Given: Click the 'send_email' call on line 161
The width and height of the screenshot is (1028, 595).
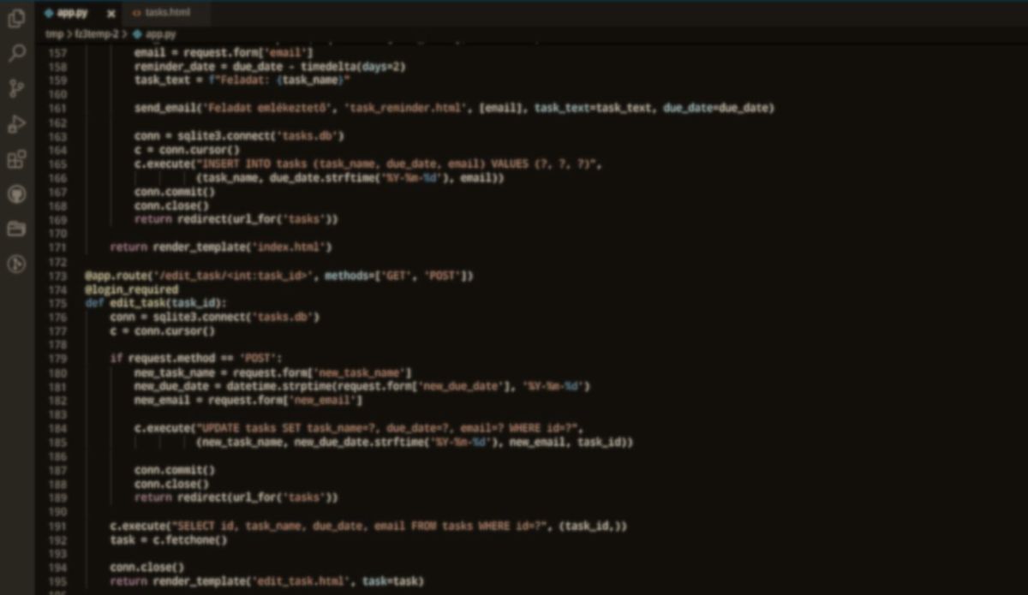Looking at the screenshot, I should (x=166, y=108).
